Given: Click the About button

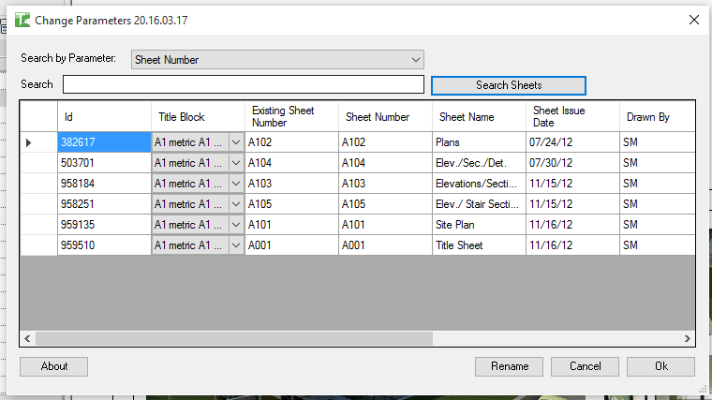Looking at the screenshot, I should pyautogui.click(x=54, y=366).
